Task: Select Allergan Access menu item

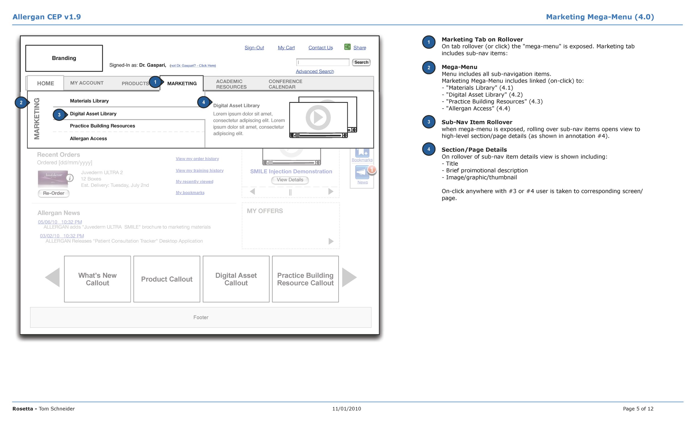Action: 88,138
